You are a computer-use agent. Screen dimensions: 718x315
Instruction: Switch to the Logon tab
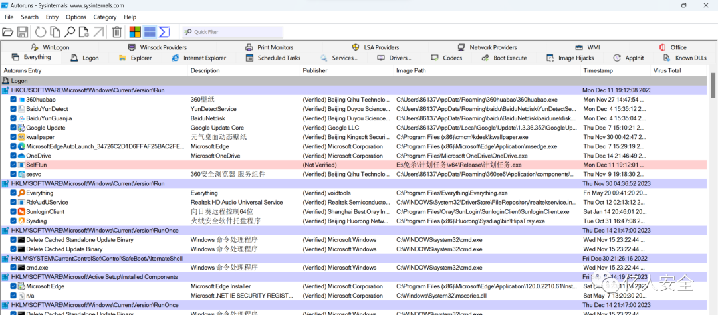[x=85, y=58]
